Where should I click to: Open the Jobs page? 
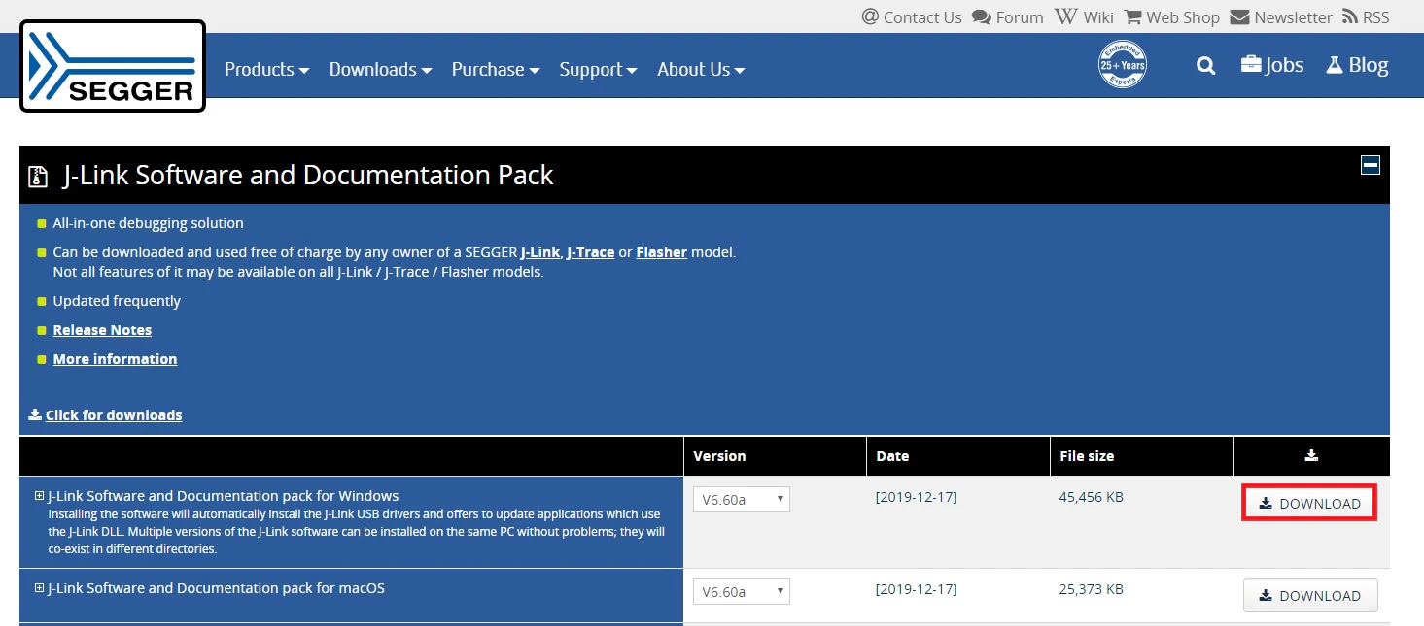pyautogui.click(x=1272, y=65)
